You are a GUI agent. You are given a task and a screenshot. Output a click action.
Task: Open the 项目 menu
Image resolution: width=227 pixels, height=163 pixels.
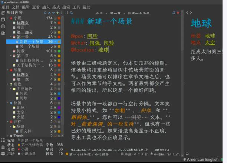point(6,7)
